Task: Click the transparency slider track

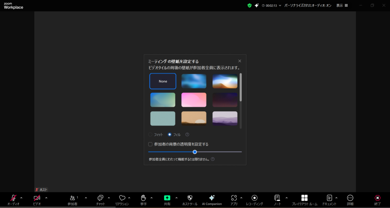Action: [x=221, y=152]
